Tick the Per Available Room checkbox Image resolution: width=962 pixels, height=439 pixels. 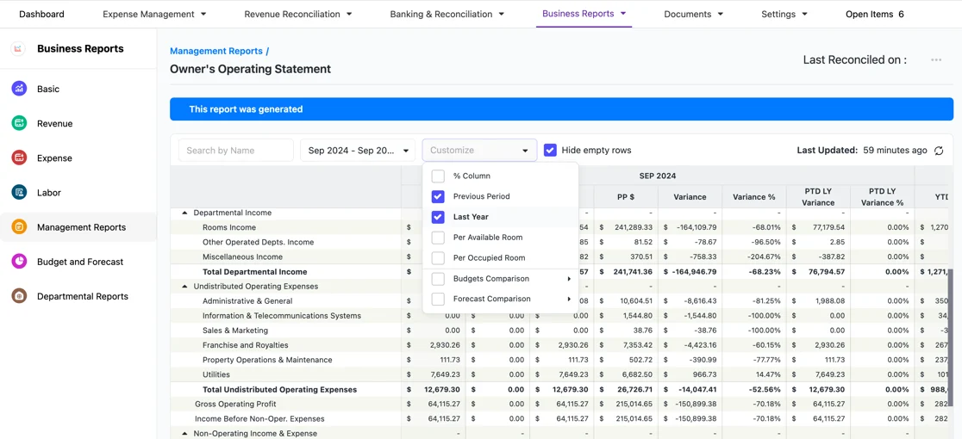(438, 238)
